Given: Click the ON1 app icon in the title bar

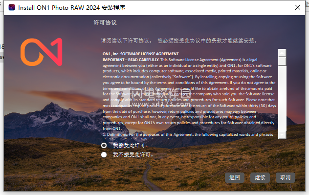Looking at the screenshot, I should coord(12,7).
